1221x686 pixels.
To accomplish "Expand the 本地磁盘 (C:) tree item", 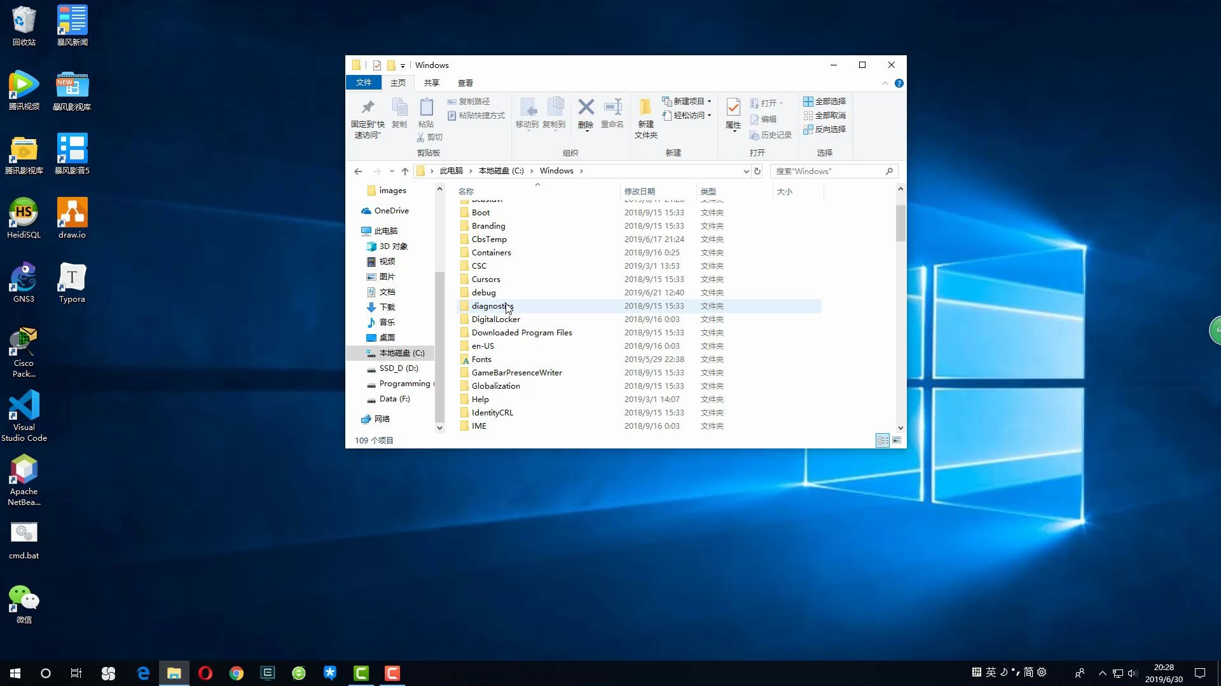I will point(361,352).
